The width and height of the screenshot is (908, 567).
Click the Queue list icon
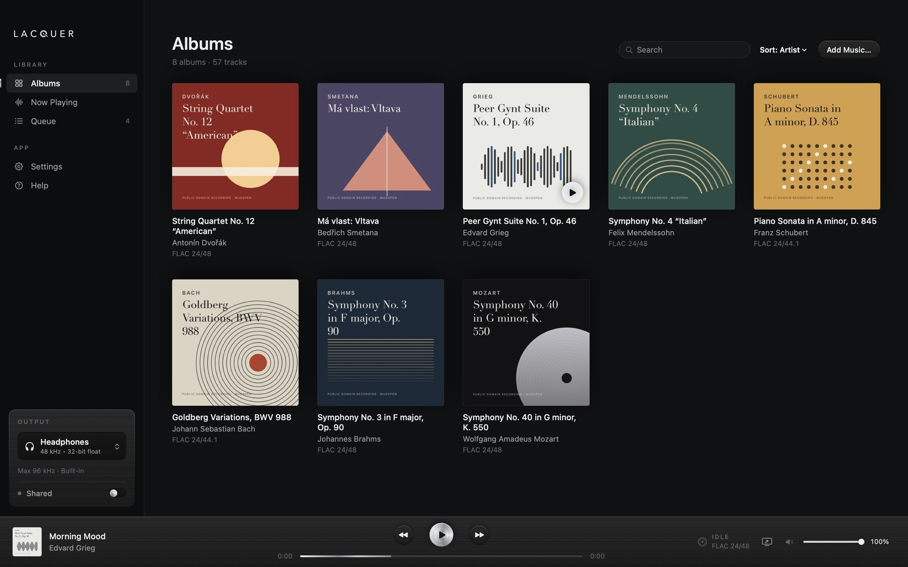19,121
